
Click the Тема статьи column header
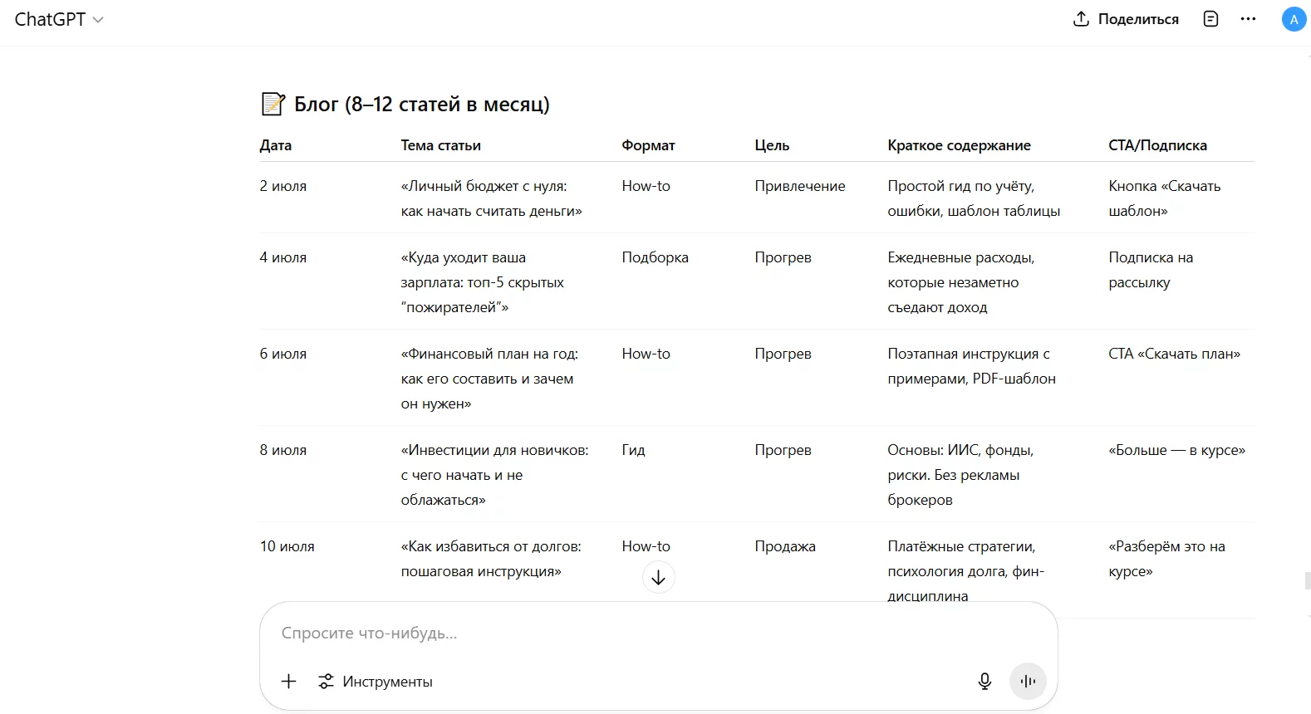point(440,145)
